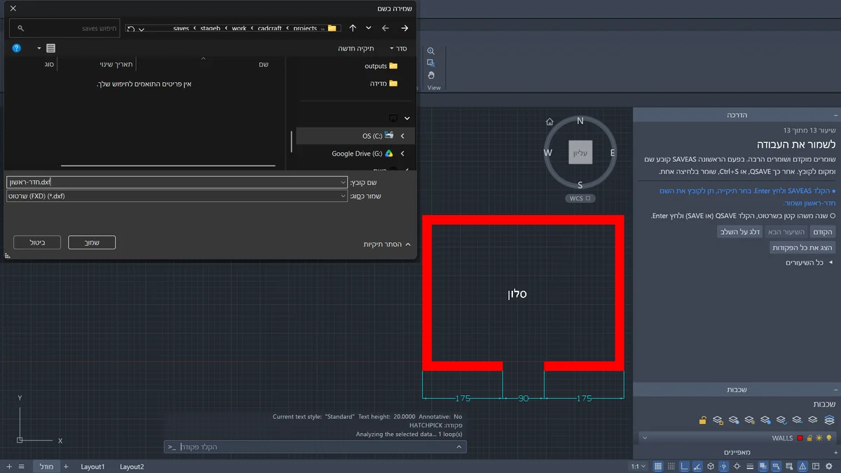Screen dimensions: 841x473
Task: Click the zoom magnifier icon in View panel
Action: pyautogui.click(x=431, y=51)
